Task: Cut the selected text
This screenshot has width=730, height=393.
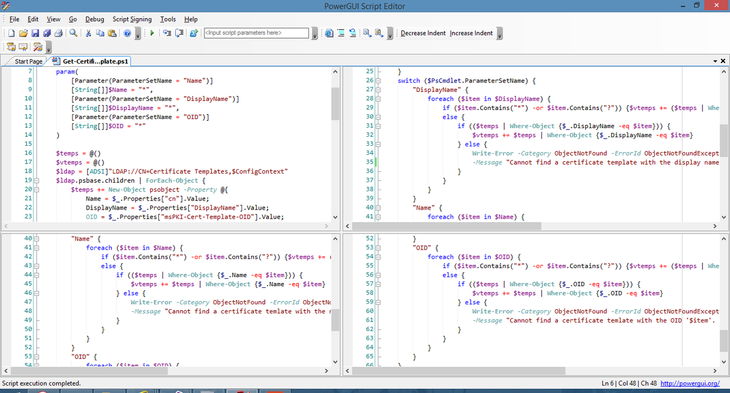Action: pyautogui.click(x=88, y=33)
